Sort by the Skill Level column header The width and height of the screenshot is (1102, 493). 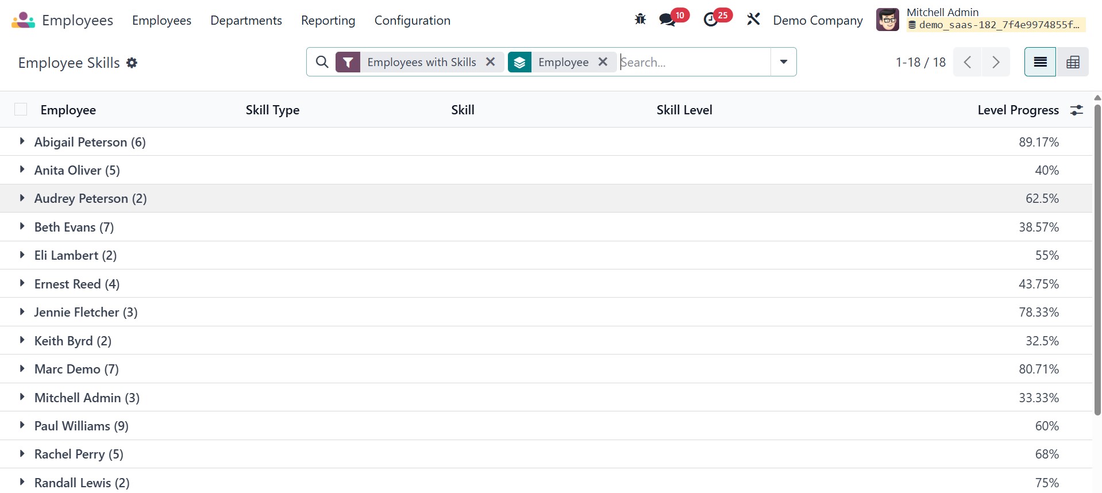[684, 110]
